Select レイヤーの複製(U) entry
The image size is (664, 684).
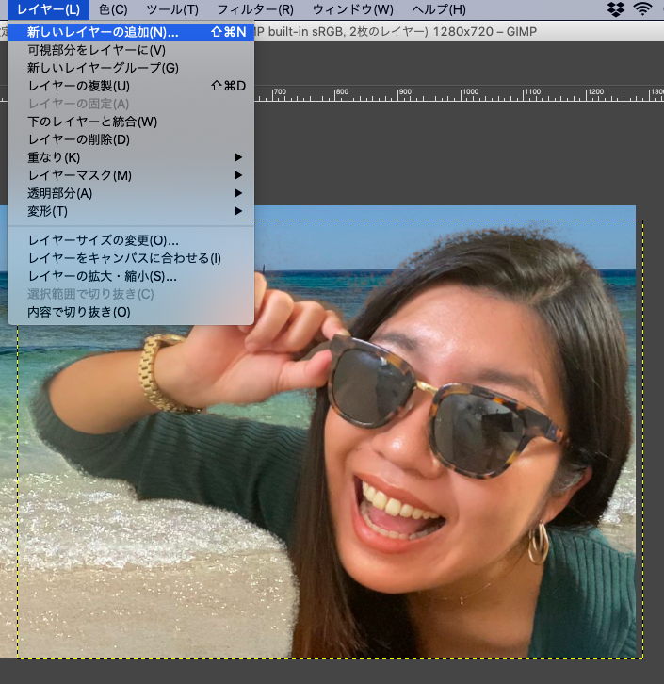pyautogui.click(x=131, y=86)
